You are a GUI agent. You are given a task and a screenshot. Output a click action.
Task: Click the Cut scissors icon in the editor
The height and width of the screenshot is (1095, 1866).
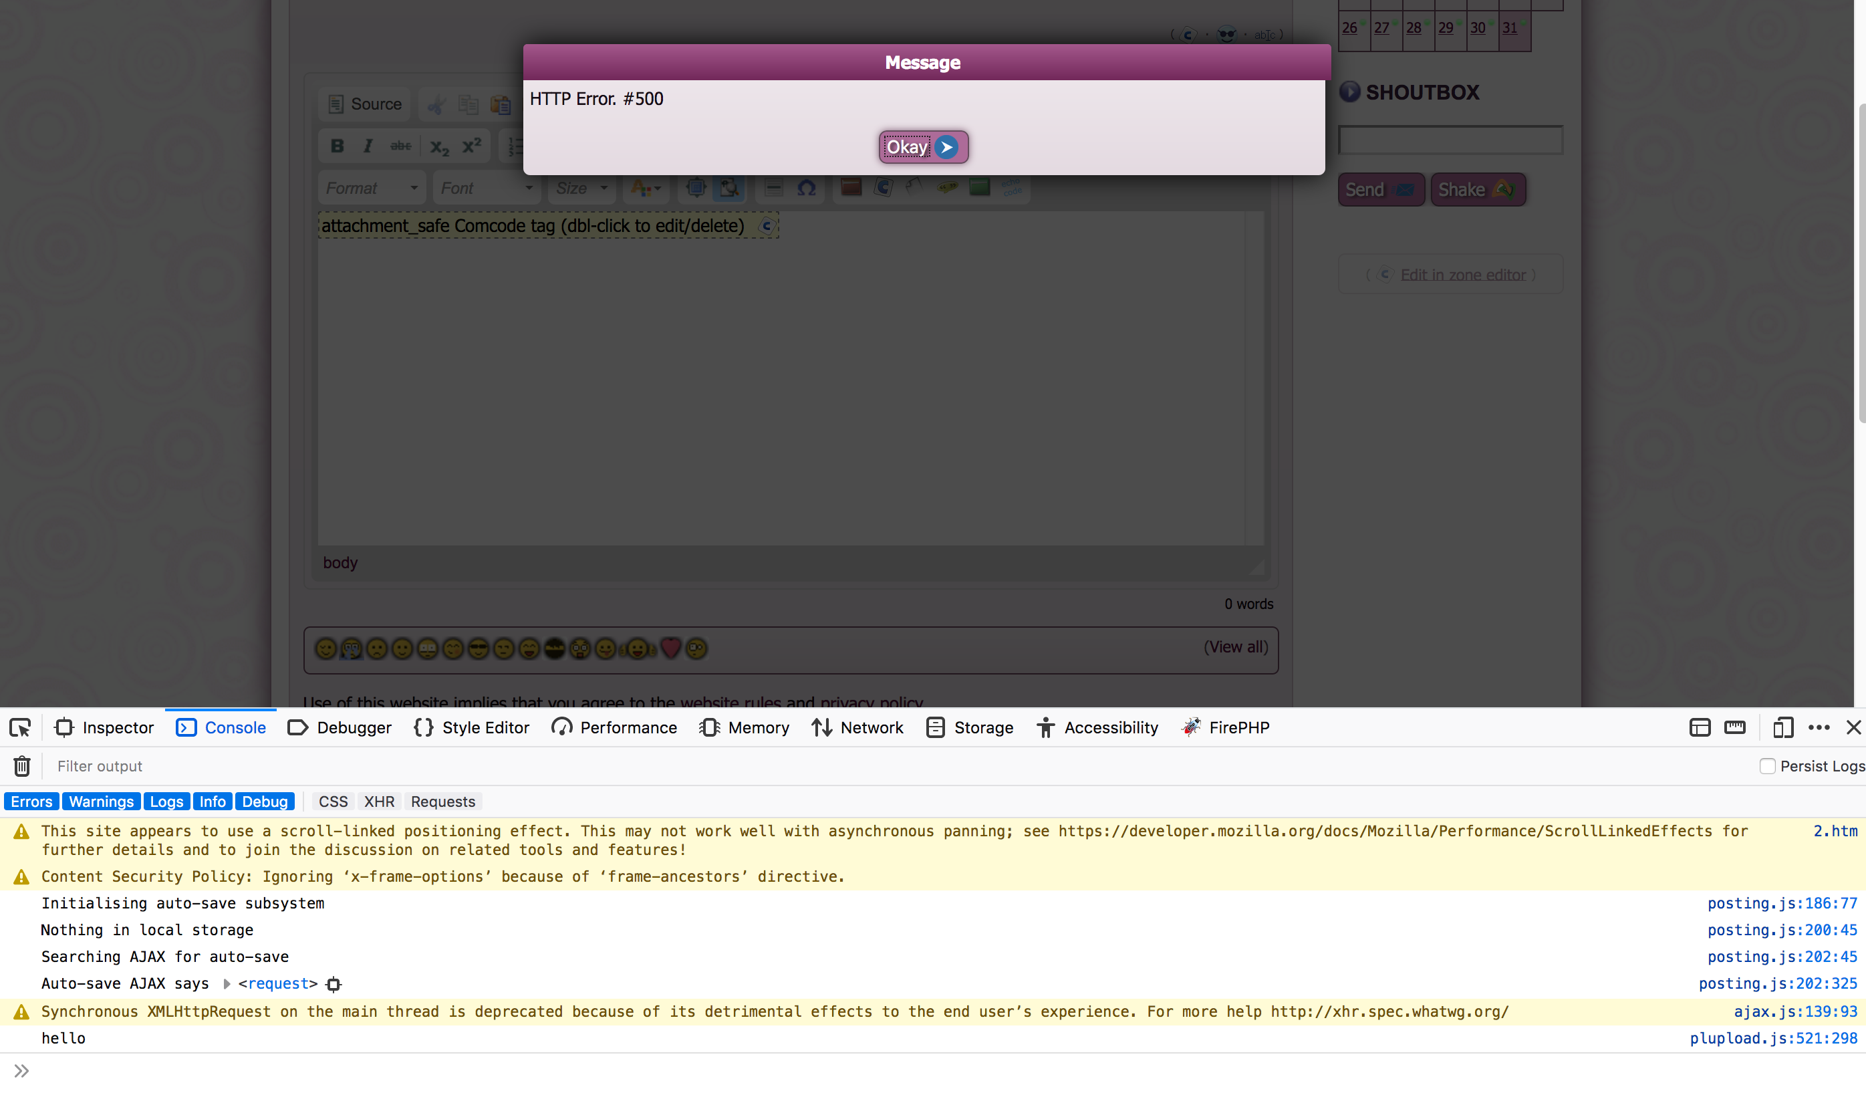tap(436, 104)
